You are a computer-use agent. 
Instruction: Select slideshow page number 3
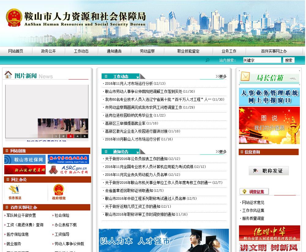pos(70,136)
